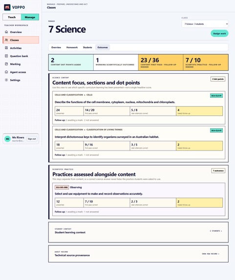Click the Sign out button
This screenshot has height=280, width=235.
[32, 139]
